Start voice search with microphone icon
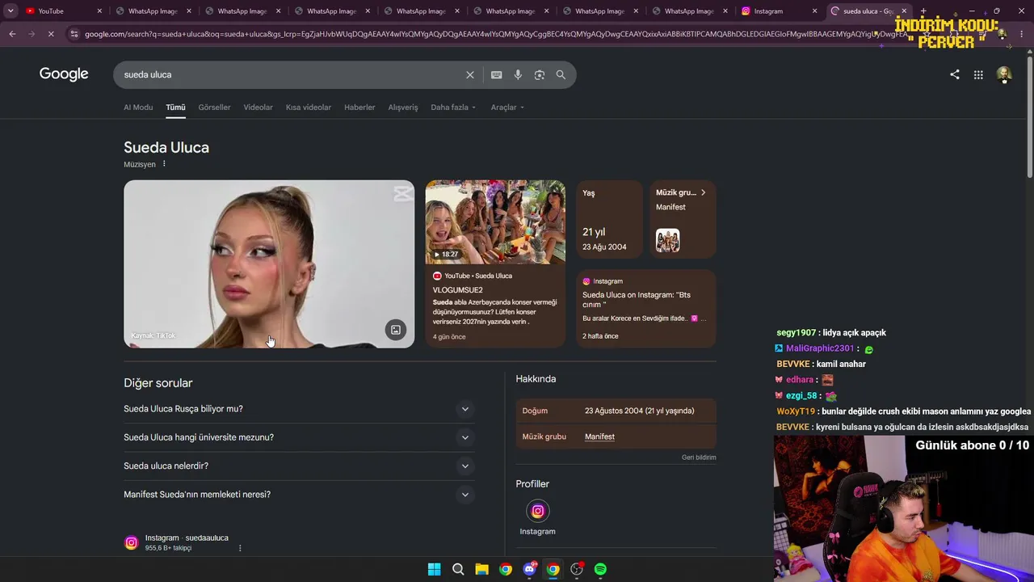Image resolution: width=1034 pixels, height=582 pixels. (518, 74)
